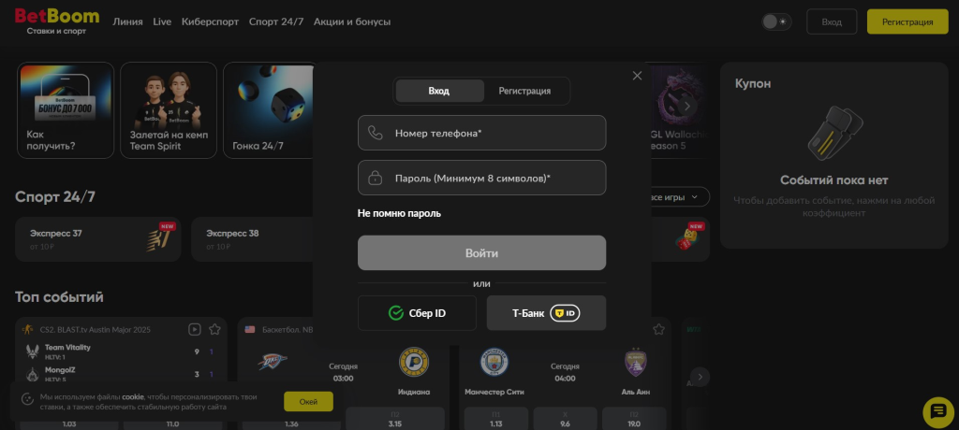
Task: Open the Экспресс 38 game card
Action: (x=252, y=238)
